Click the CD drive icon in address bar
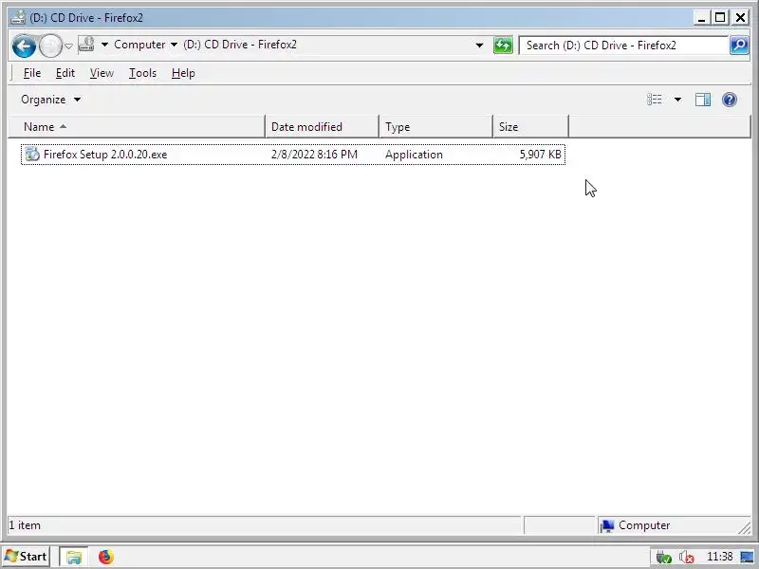 point(86,45)
